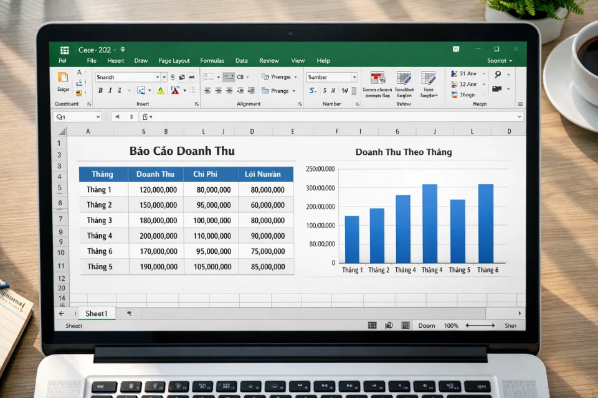Expand the Alignment group dialog launcher
Image resolution: width=598 pixels, height=398 pixels.
click(300, 103)
